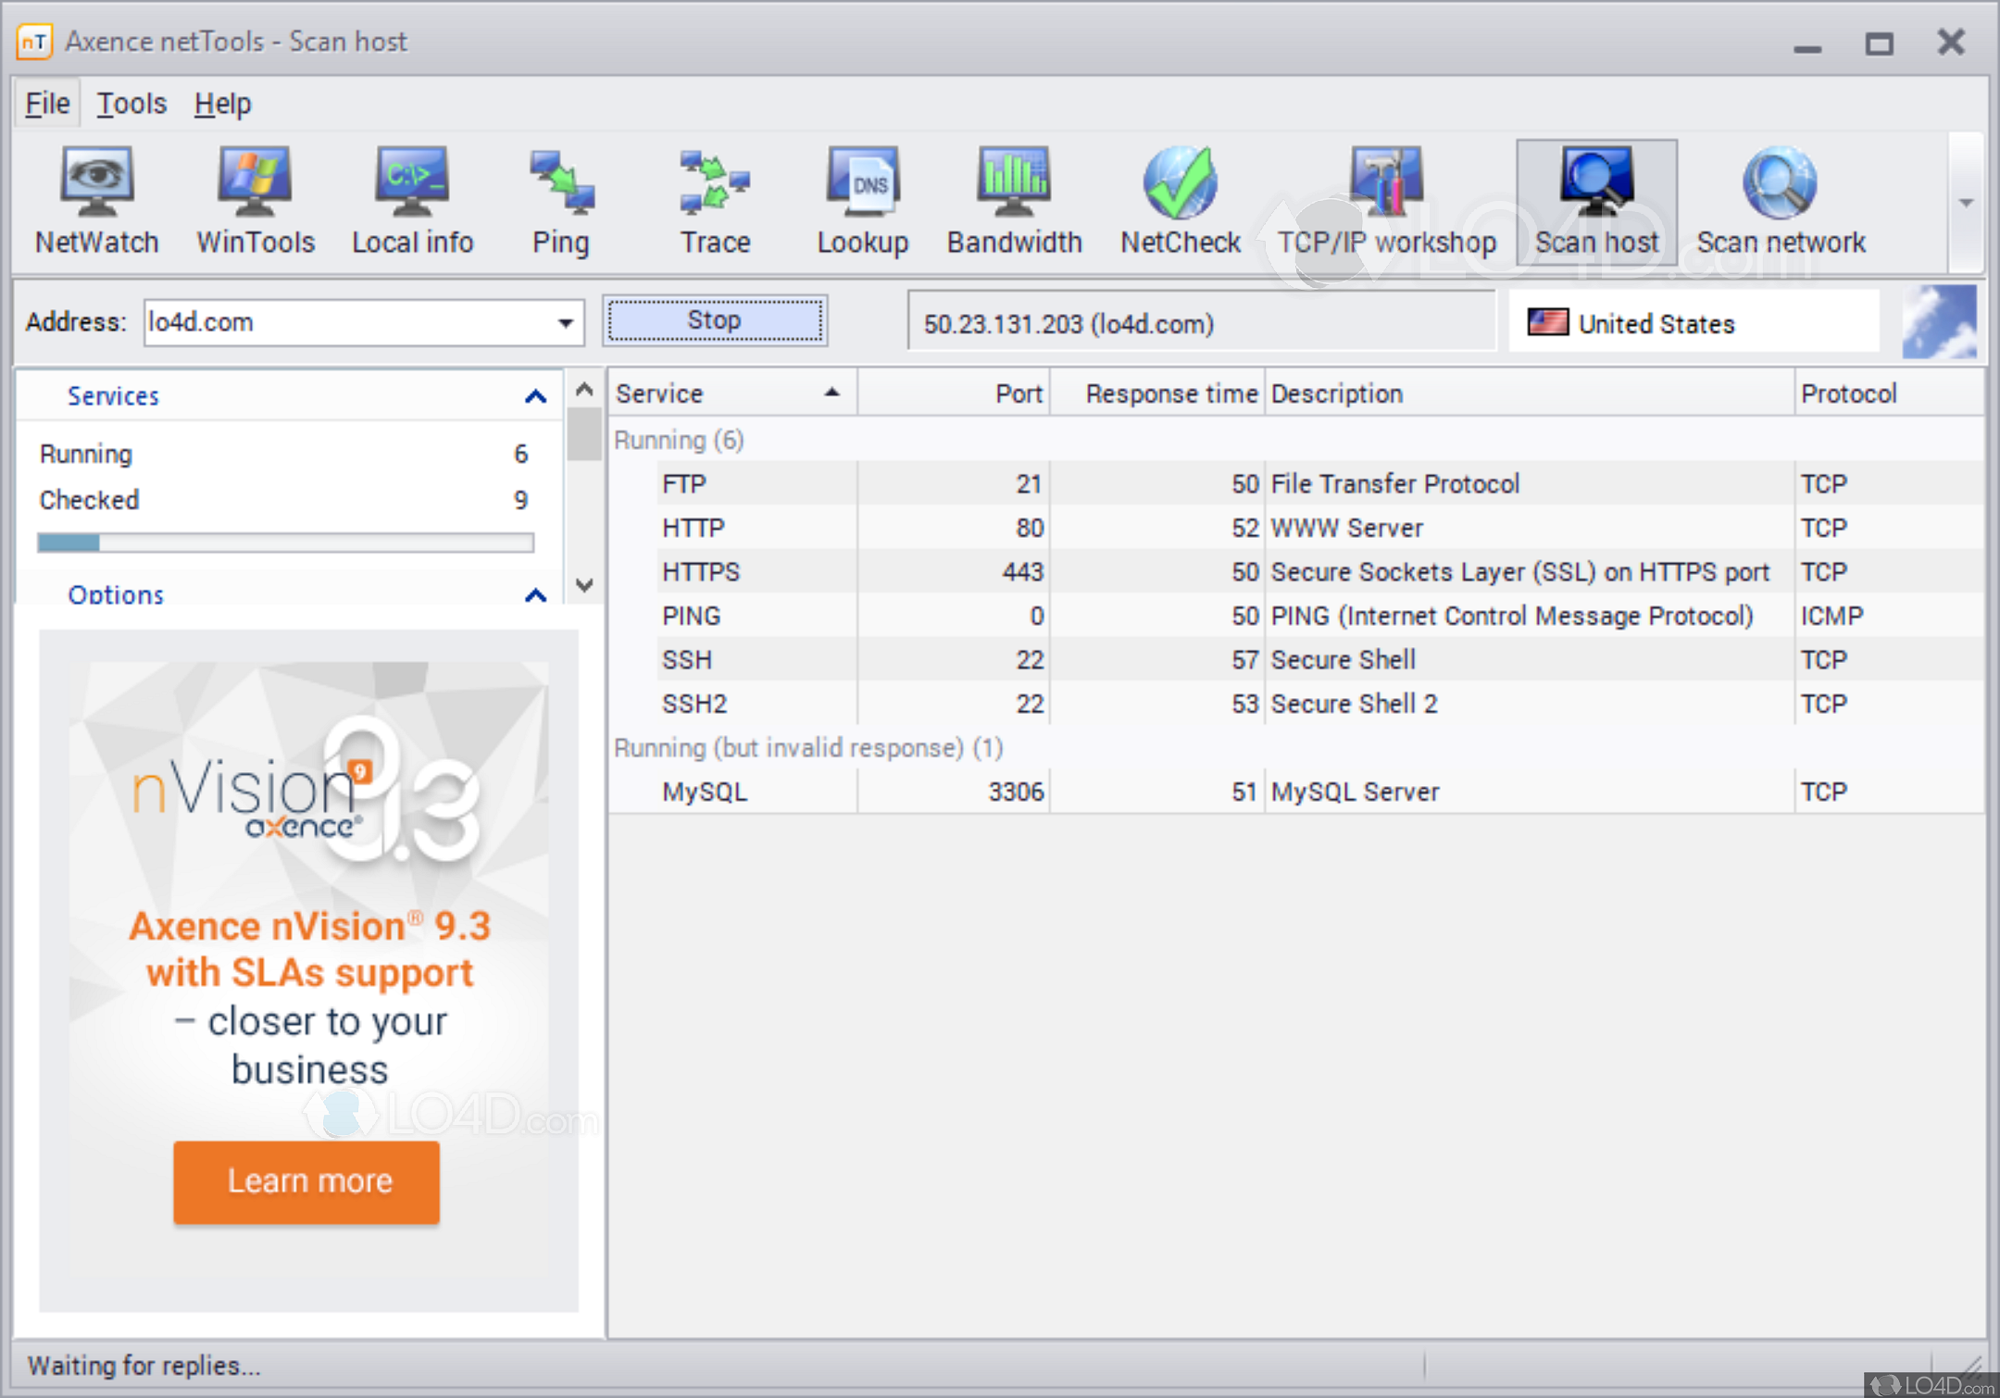Open the Tools menu
Screen dimensions: 2000x1398
pyautogui.click(x=131, y=104)
